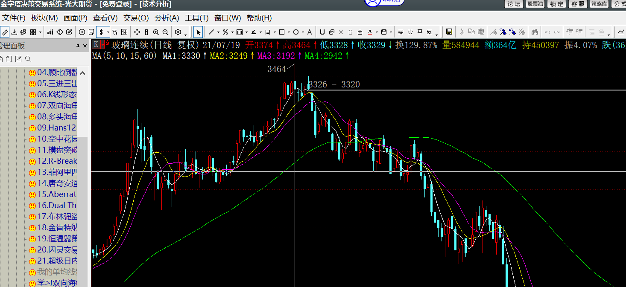This screenshot has width=626, height=287.
Task: Open the font color dropdown arrow
Action: (377, 32)
